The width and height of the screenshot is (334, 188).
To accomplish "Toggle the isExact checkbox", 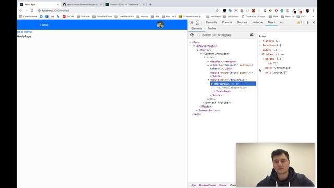I will 263,54.
